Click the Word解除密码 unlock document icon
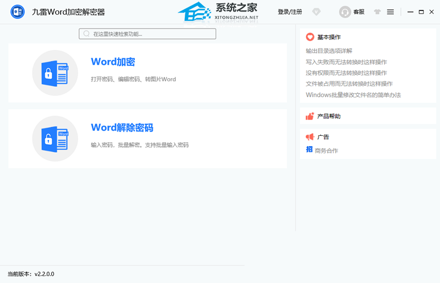440x283 pixels. tap(55, 138)
